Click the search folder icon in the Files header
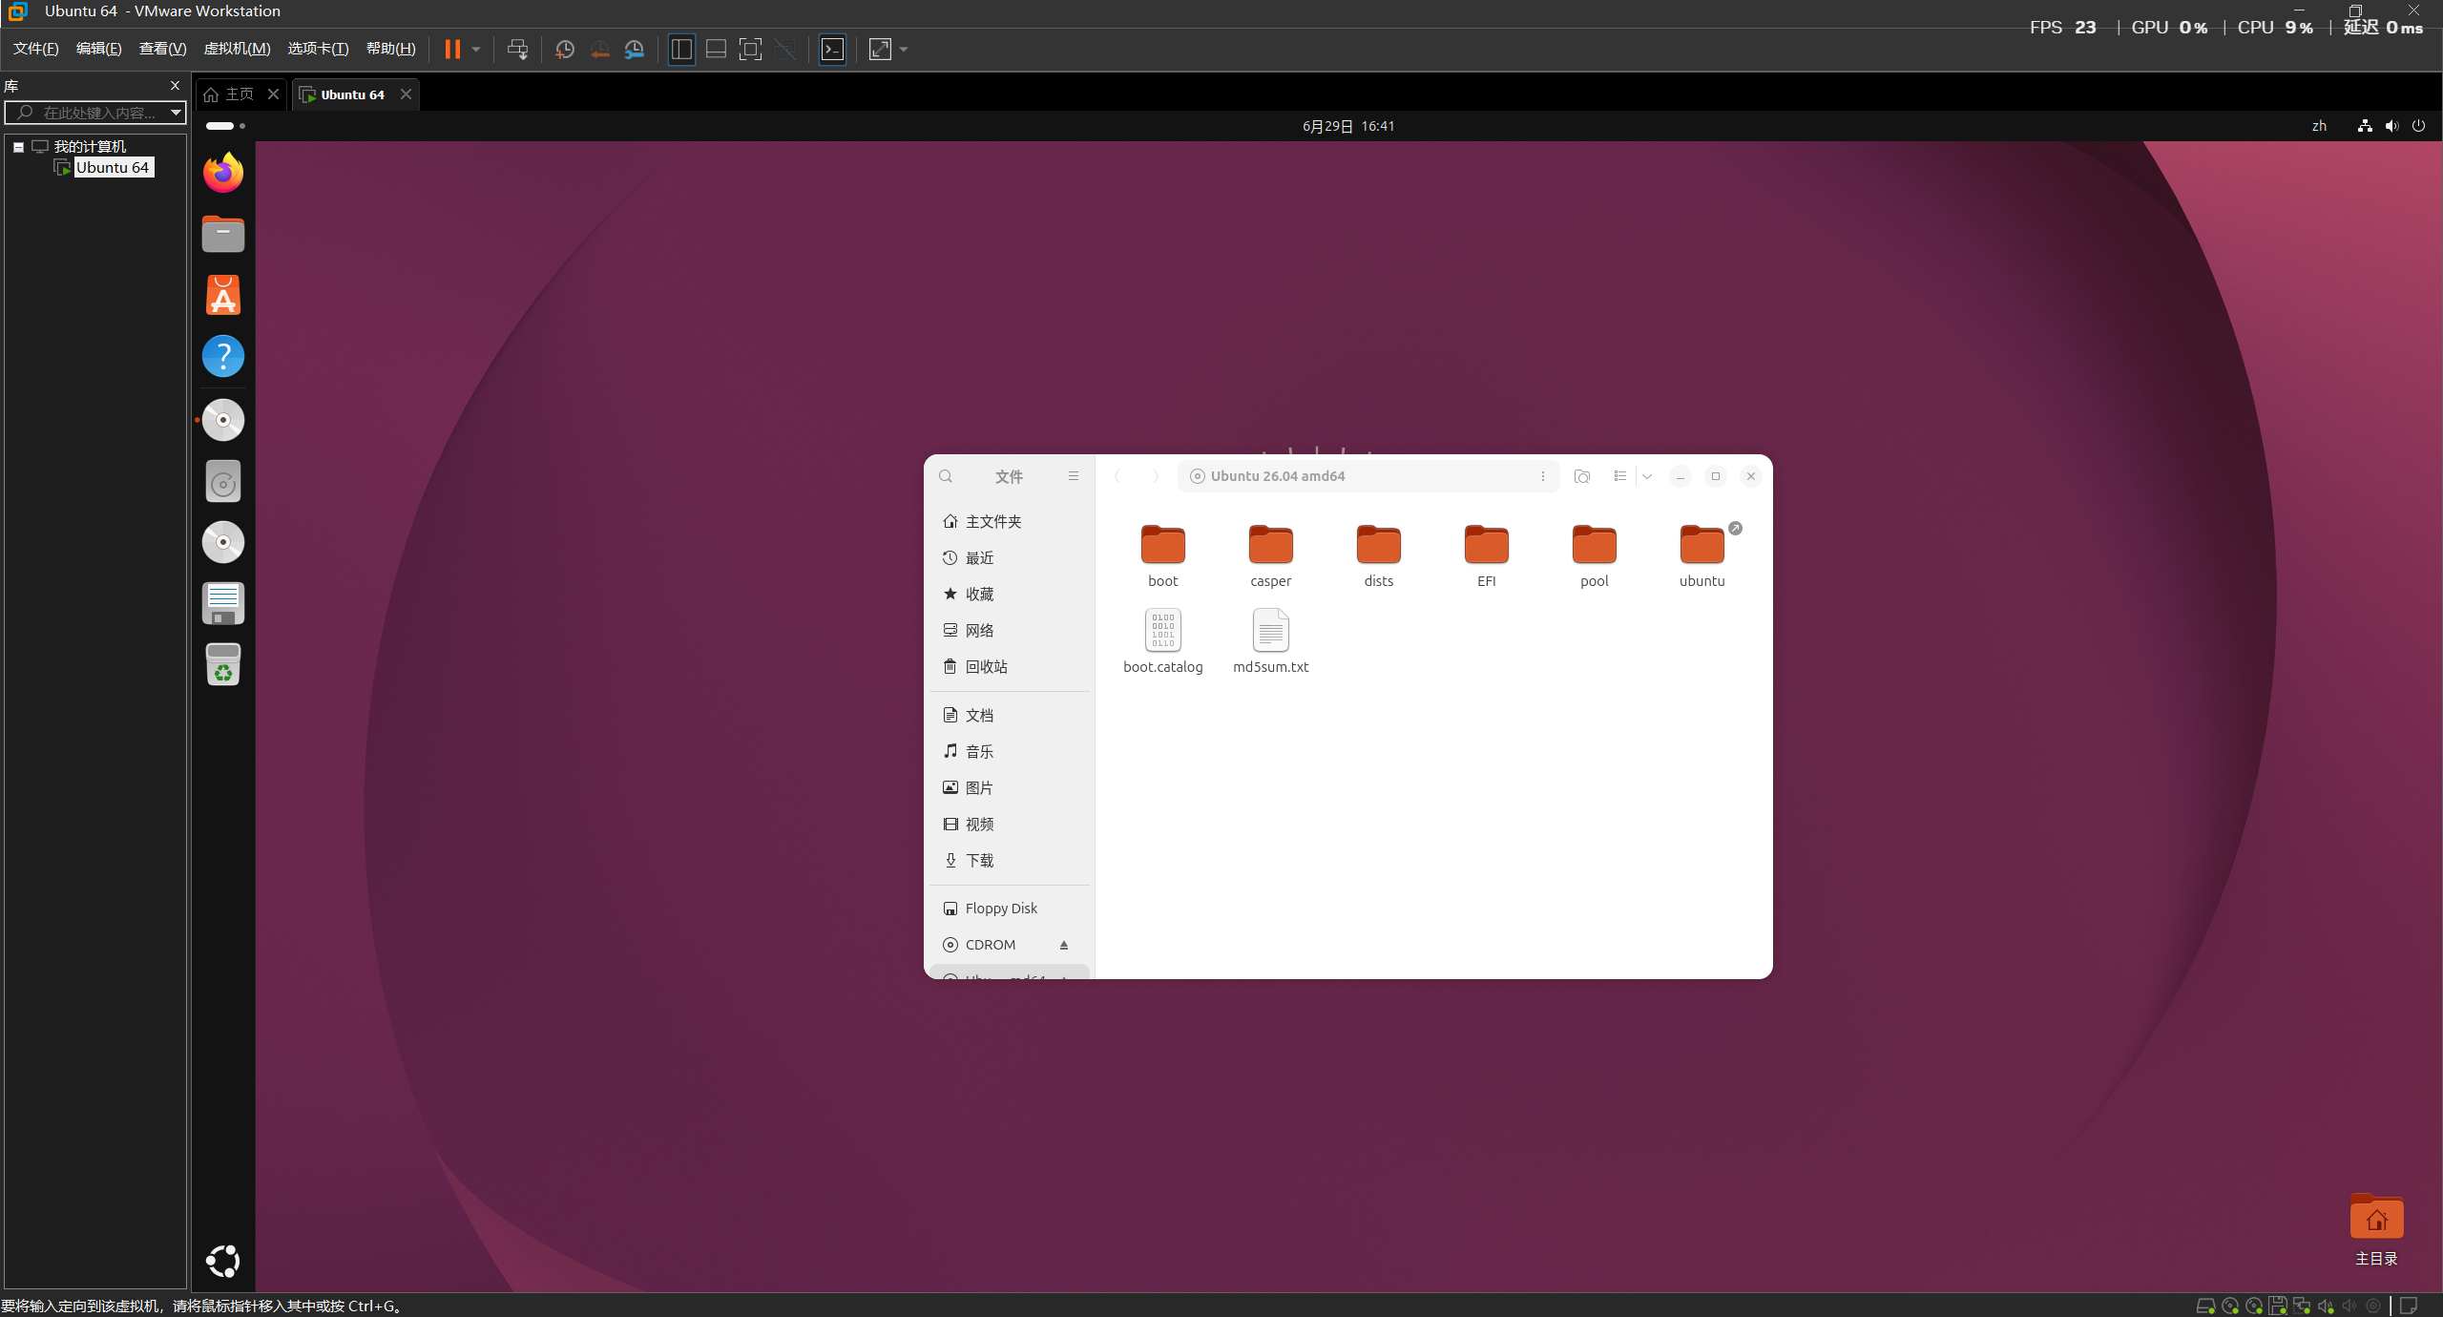The width and height of the screenshot is (2443, 1317). pos(1582,476)
